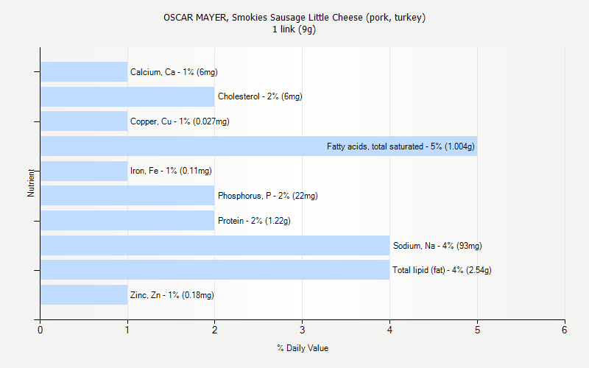Select the Iron, Fe bar
589x368 pixels.
point(84,171)
